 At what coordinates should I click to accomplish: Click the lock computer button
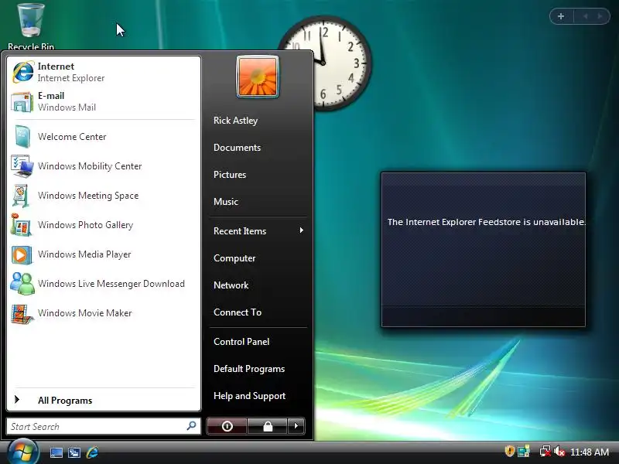[268, 426]
